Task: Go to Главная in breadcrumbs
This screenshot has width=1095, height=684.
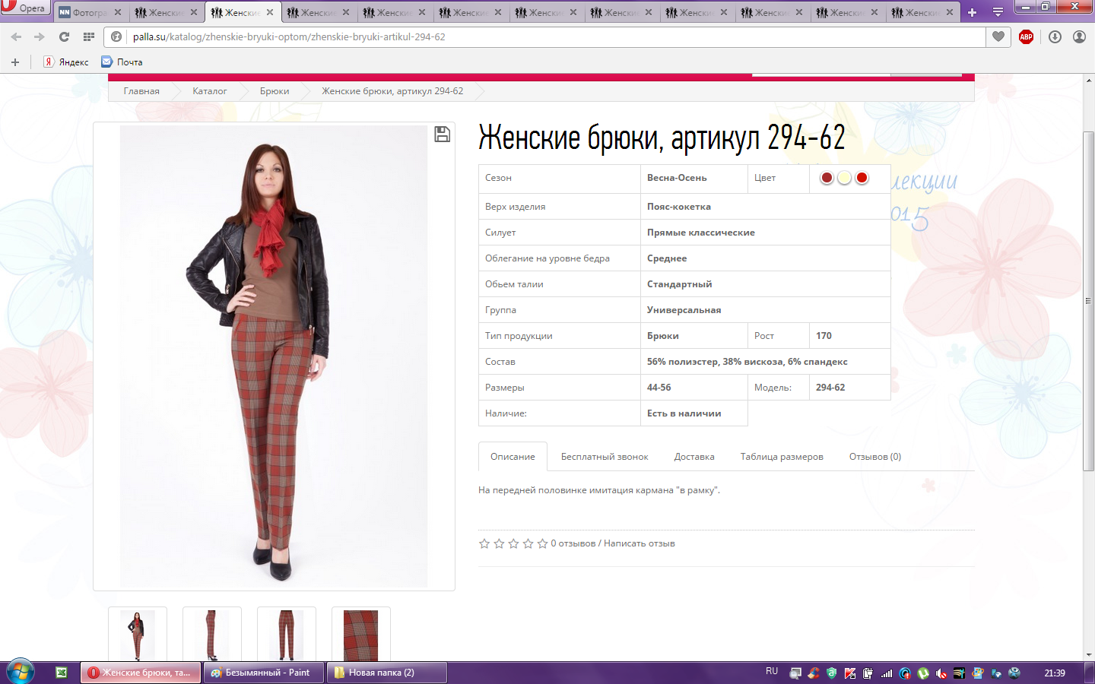Action: coord(141,91)
